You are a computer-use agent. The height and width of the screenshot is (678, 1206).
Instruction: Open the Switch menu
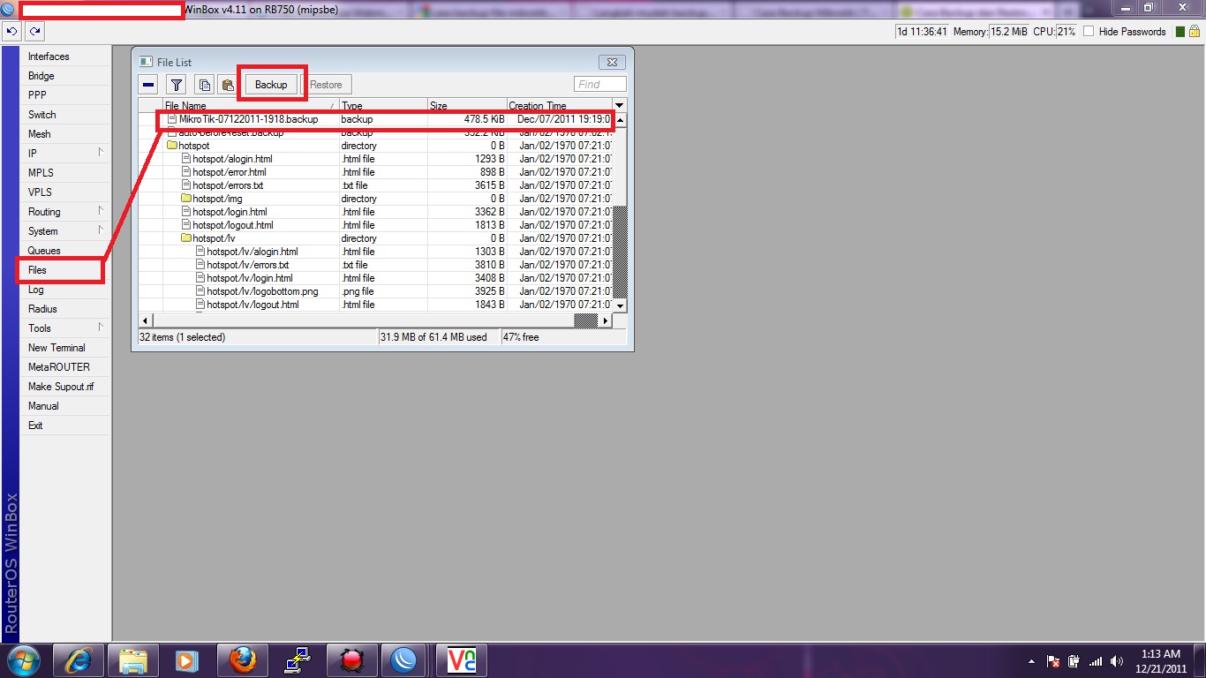click(x=65, y=115)
